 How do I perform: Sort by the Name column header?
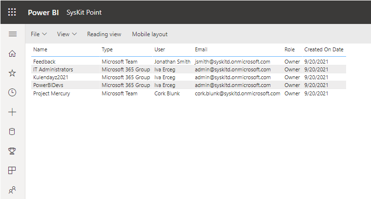pos(40,49)
